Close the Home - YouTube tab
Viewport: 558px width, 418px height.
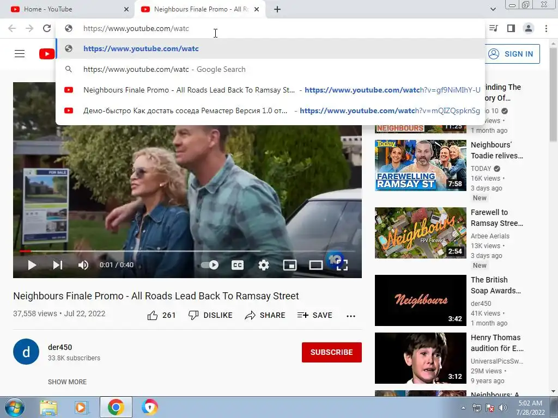tap(126, 9)
